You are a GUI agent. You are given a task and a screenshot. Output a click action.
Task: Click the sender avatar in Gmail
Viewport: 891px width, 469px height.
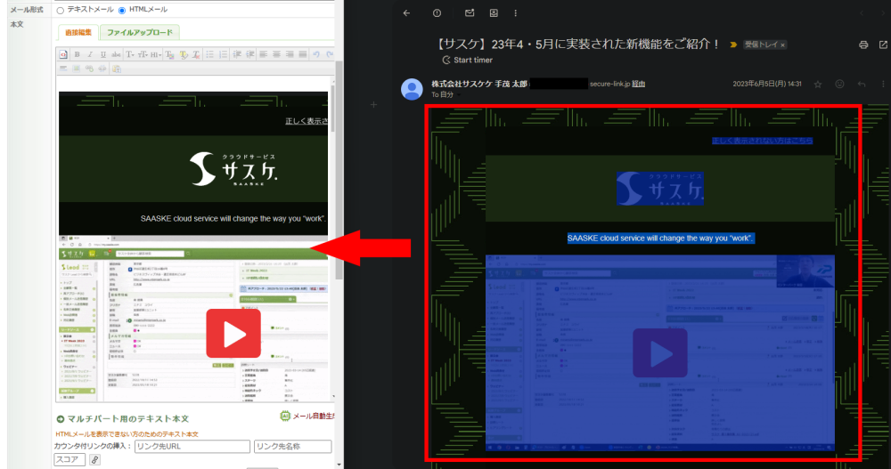[x=412, y=89]
